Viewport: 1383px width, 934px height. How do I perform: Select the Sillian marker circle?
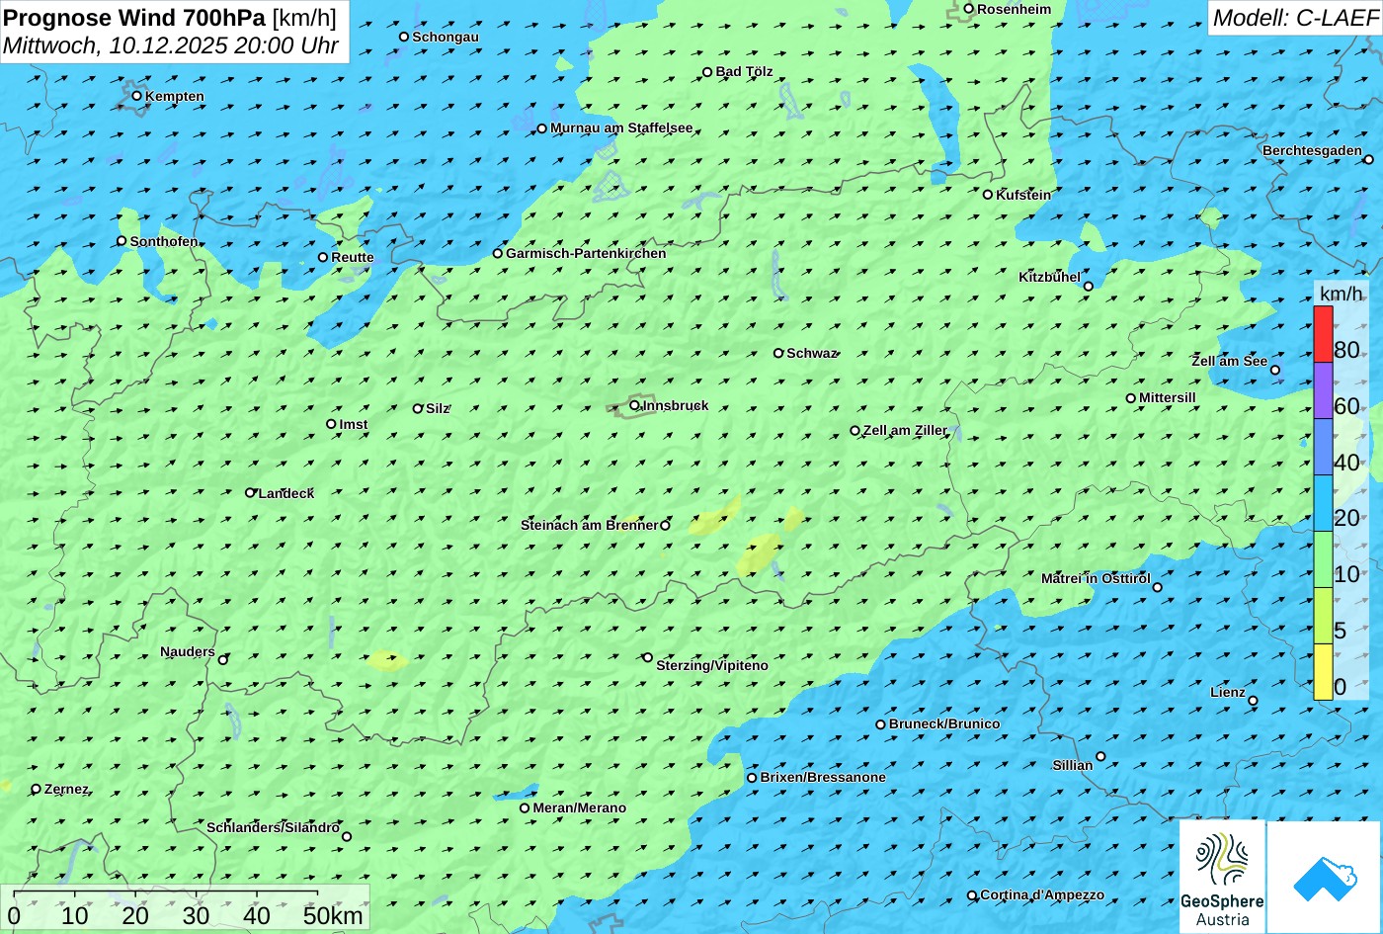[1100, 756]
